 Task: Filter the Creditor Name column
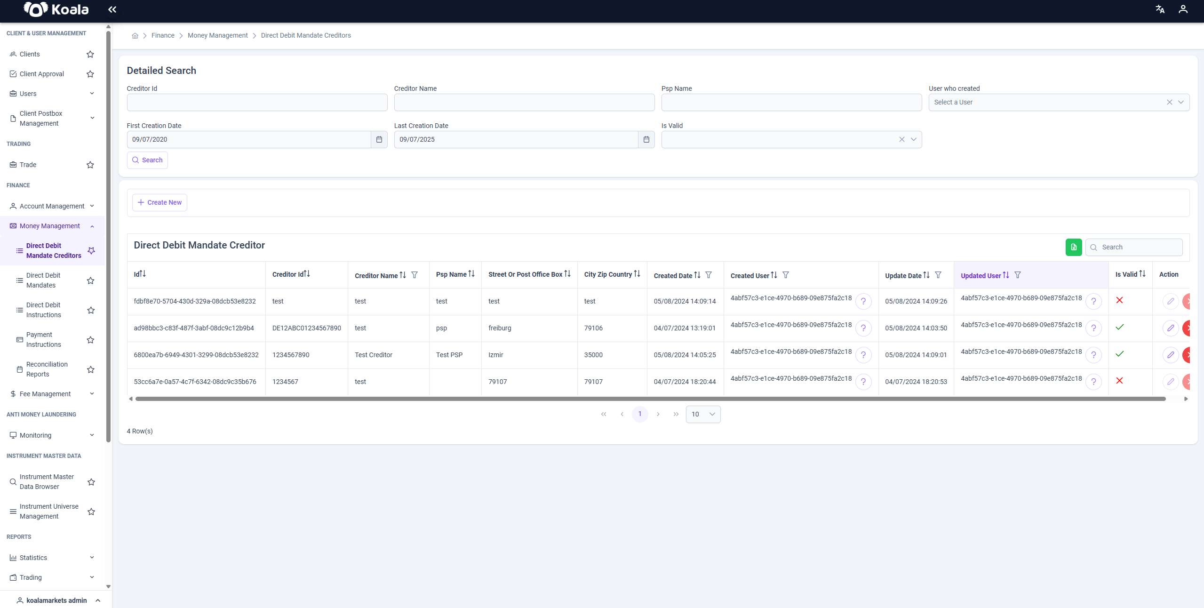pos(415,275)
